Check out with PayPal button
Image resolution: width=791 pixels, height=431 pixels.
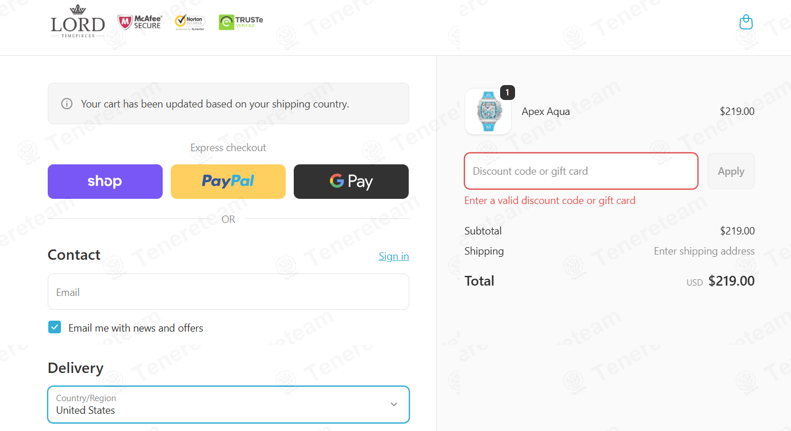[228, 182]
